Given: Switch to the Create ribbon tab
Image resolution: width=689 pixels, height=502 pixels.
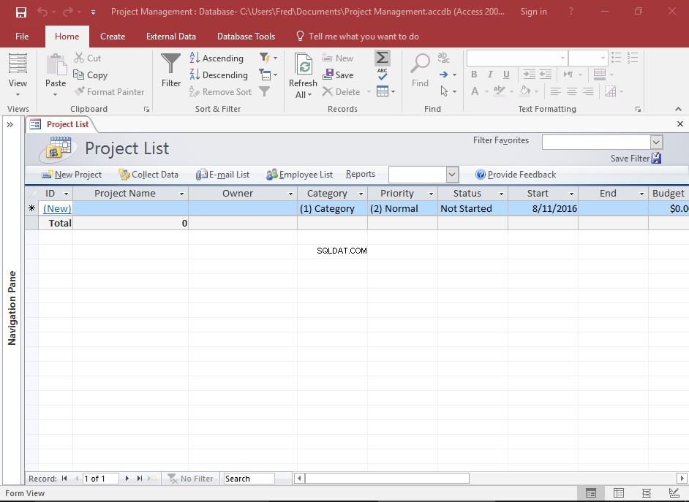Looking at the screenshot, I should [x=113, y=37].
